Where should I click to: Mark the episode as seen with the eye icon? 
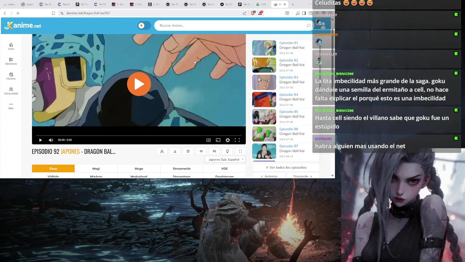tap(201, 151)
